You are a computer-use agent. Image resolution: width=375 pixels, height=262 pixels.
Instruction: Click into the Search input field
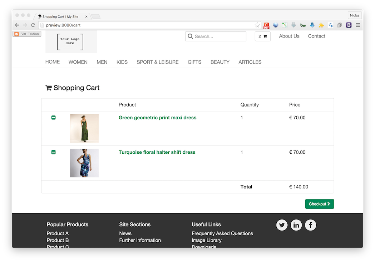tap(219, 36)
